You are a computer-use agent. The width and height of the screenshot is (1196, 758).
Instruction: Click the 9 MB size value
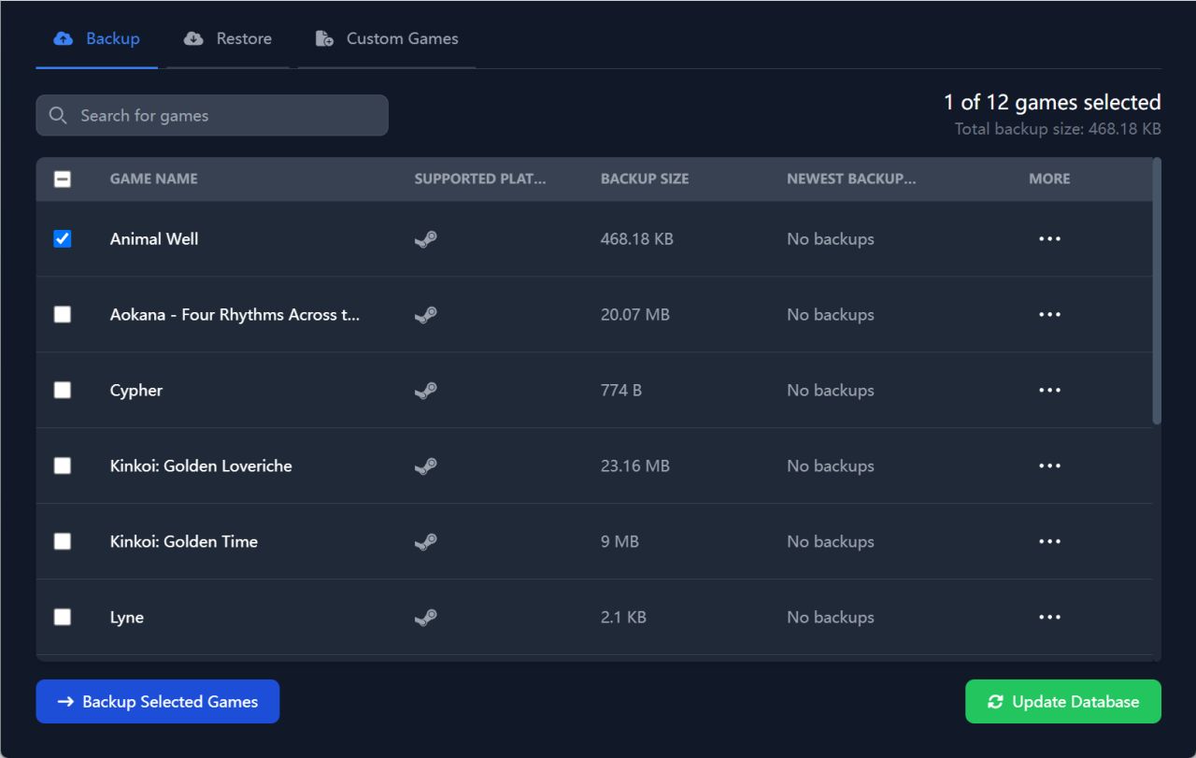click(x=620, y=542)
